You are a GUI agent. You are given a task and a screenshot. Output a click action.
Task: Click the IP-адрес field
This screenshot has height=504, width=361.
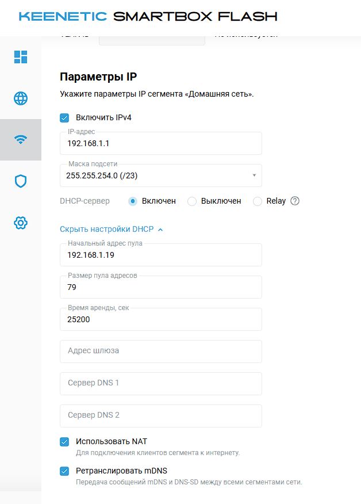pyautogui.click(x=161, y=144)
